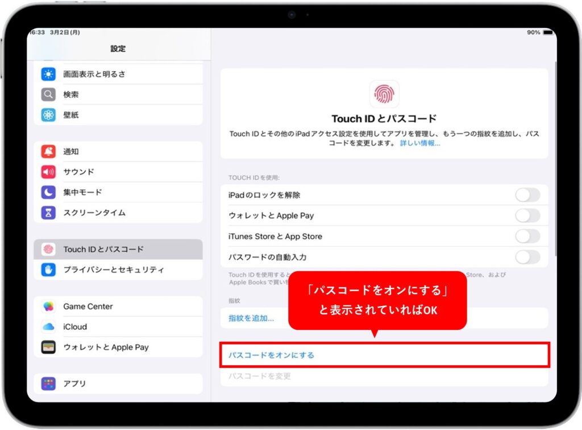Viewport: 582px width, 430px height.
Task: Toggle the パスワードの自動入力 switch
Action: (527, 257)
